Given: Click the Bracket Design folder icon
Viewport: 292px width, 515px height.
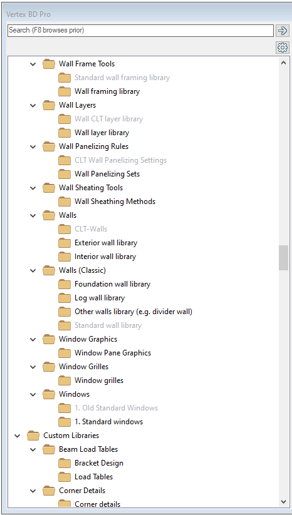Looking at the screenshot, I should [65, 463].
